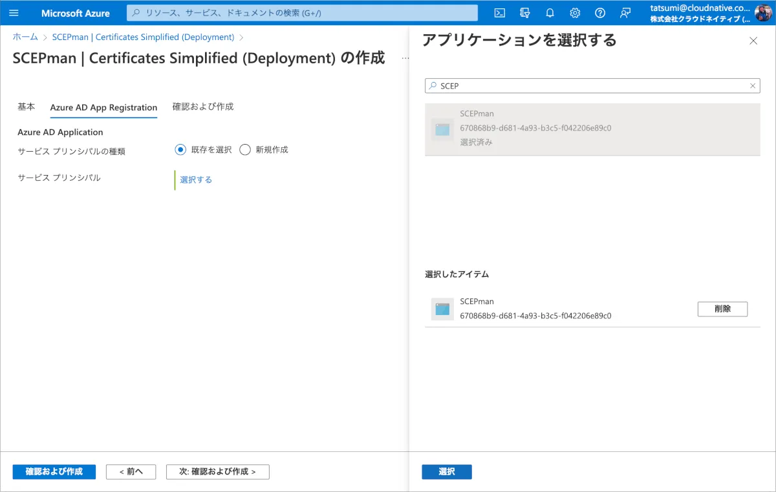Image resolution: width=776 pixels, height=492 pixels.
Task: Open the notifications bell
Action: click(550, 13)
